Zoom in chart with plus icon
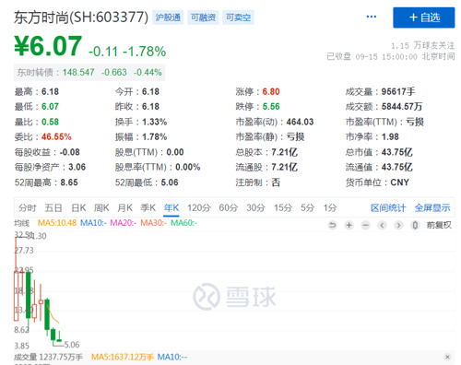 (x=349, y=225)
